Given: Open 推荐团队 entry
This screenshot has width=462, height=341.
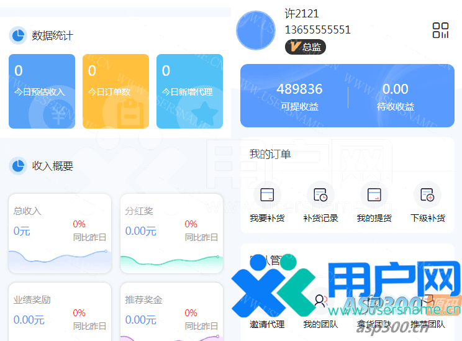Looking at the screenshot, I should pyautogui.click(x=427, y=324).
